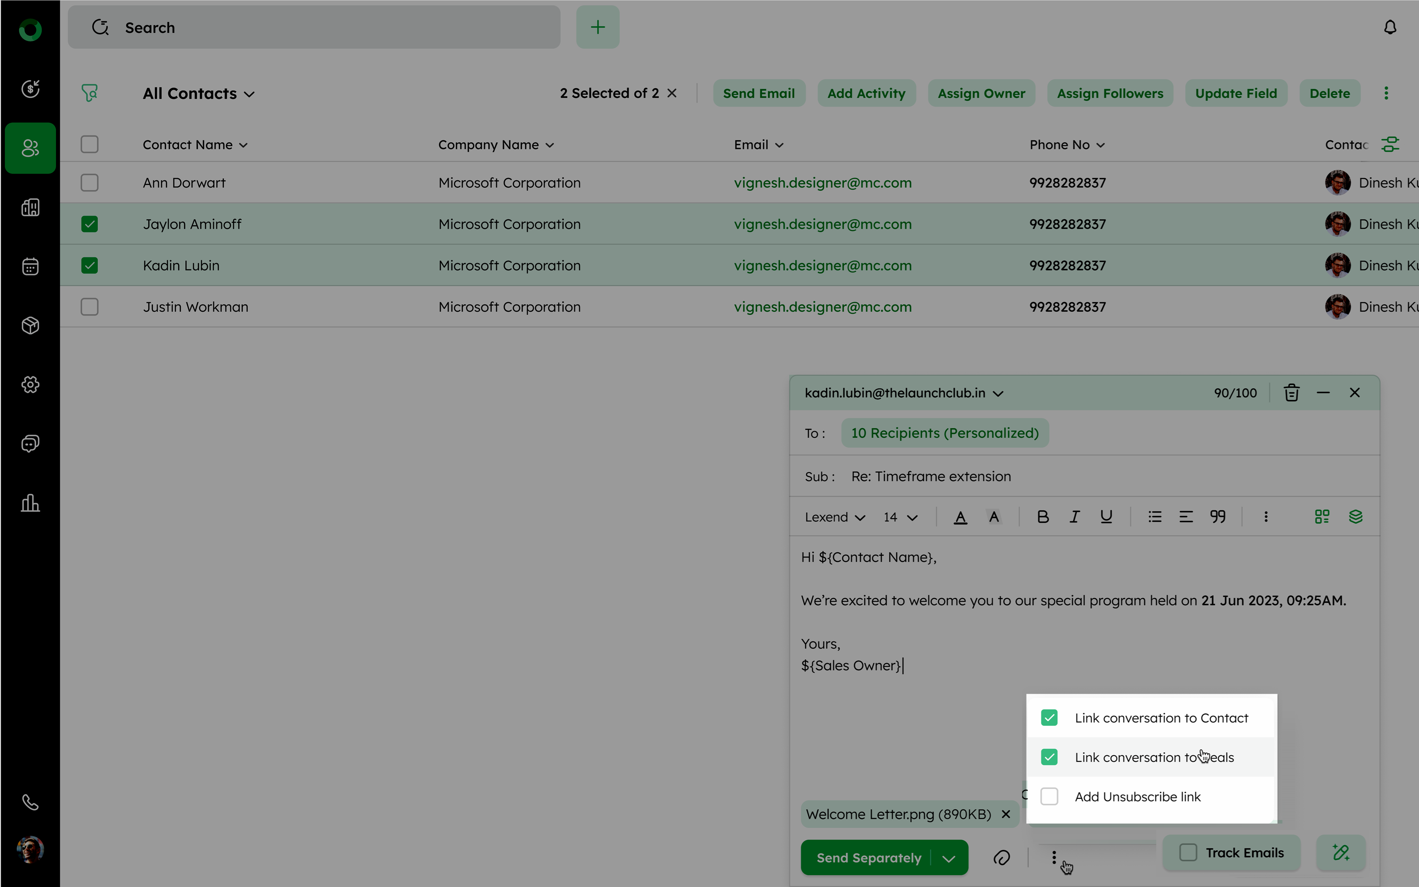The image size is (1419, 887).
Task: Open the email templates layers icon
Action: [1355, 517]
